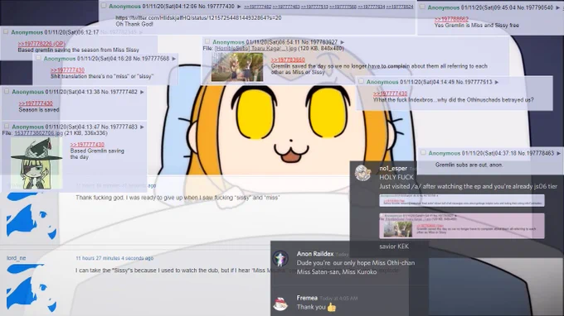Tick the checkbox of post No.197777430
This screenshot has width=564, height=316.
tap(104, 6)
